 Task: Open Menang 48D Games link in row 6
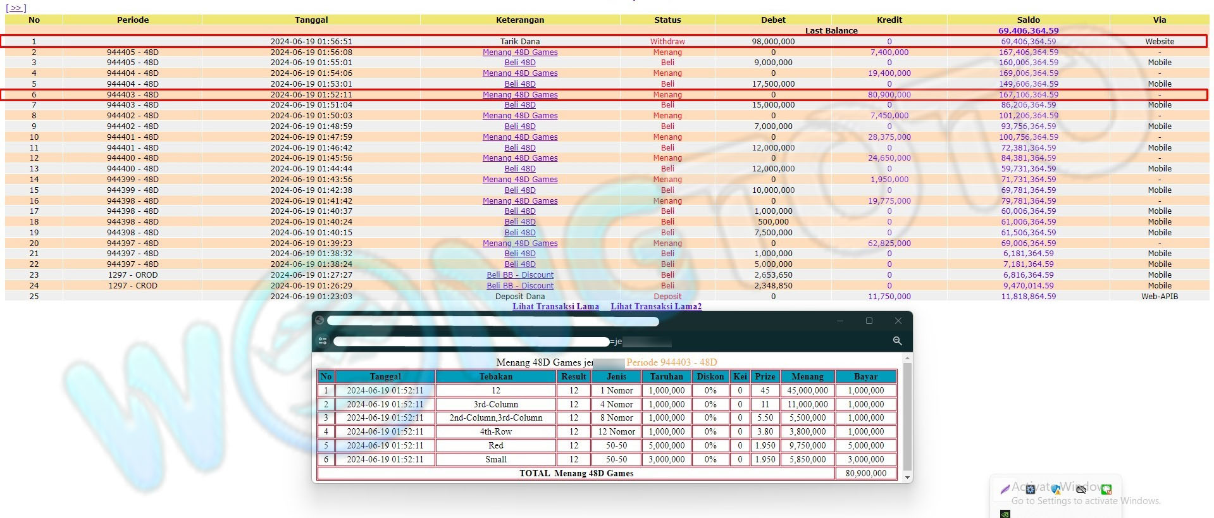coord(520,95)
